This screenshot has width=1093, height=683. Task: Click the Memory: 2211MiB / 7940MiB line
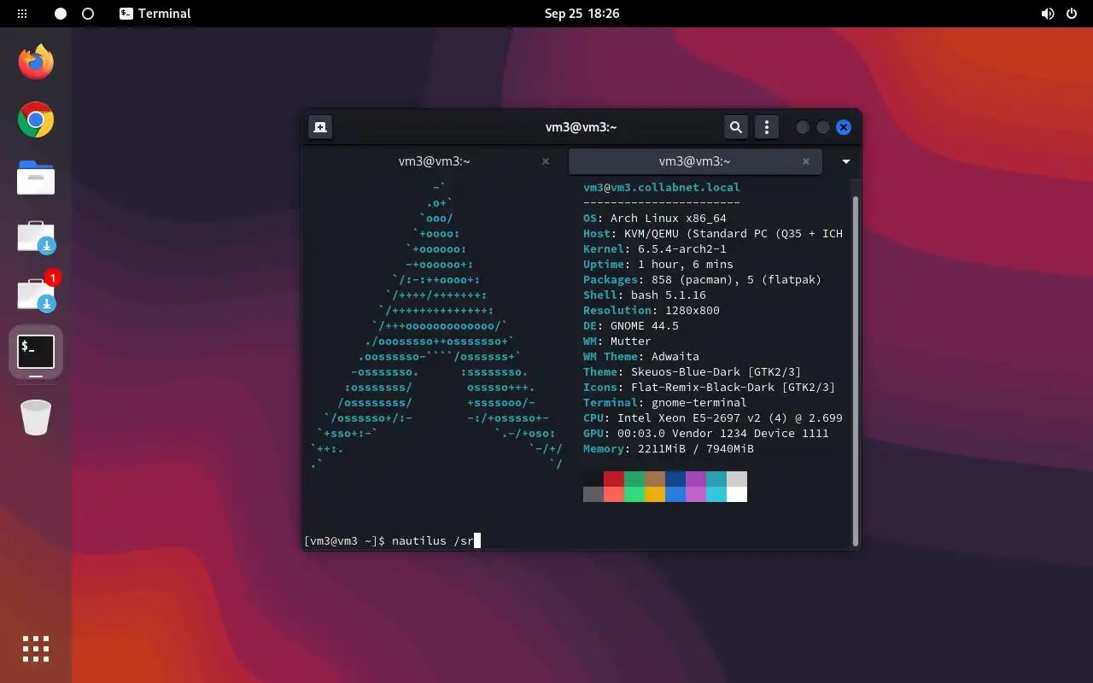point(669,449)
